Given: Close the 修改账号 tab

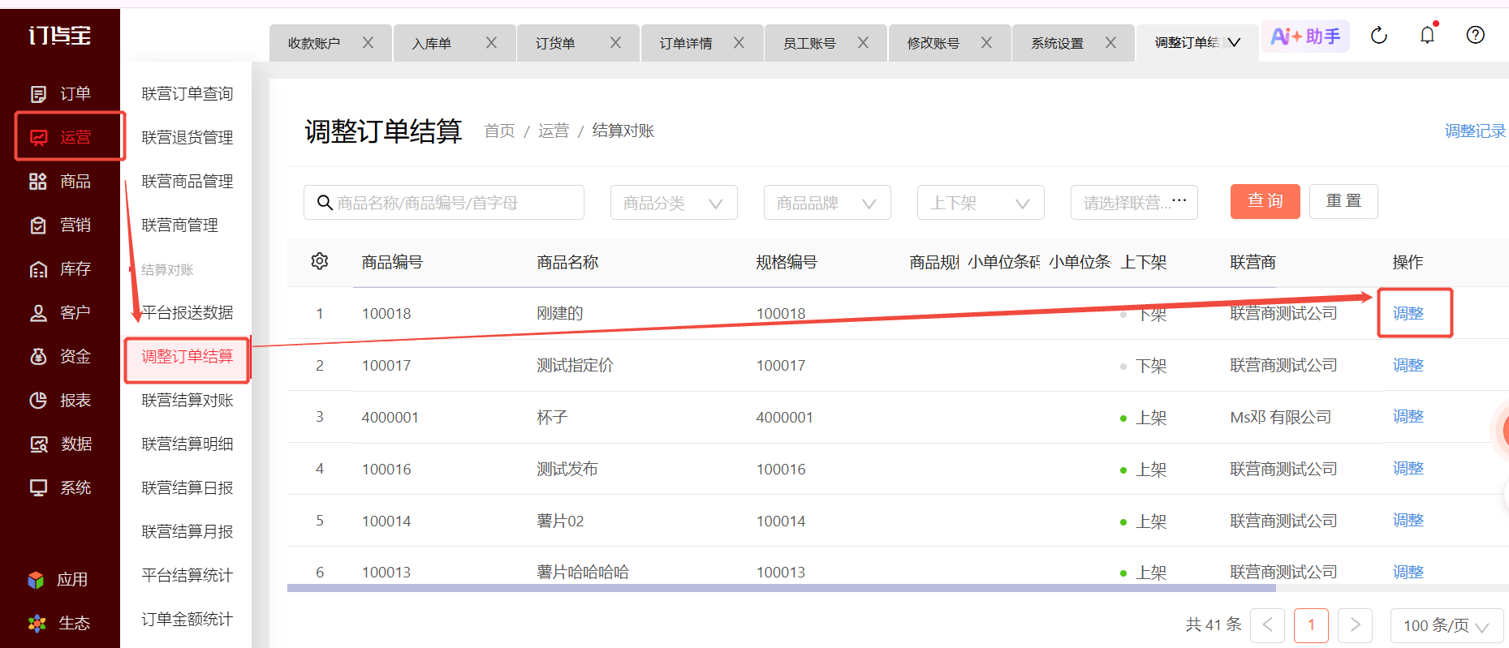Looking at the screenshot, I should click(x=986, y=43).
